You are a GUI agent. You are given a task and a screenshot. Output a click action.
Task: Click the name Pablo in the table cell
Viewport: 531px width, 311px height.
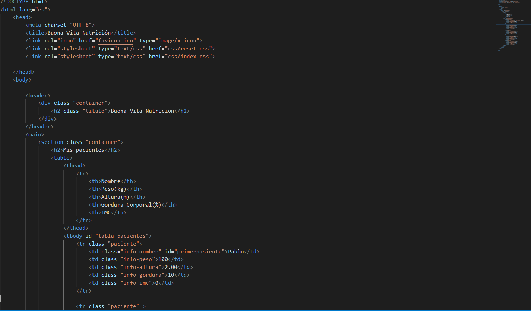pyautogui.click(x=236, y=252)
